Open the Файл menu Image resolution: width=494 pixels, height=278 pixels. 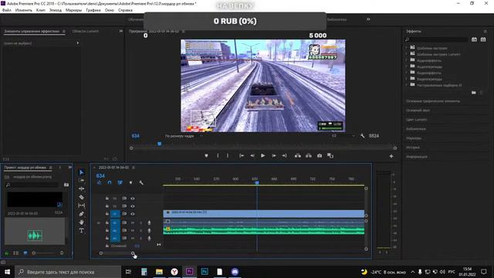pos(7,10)
